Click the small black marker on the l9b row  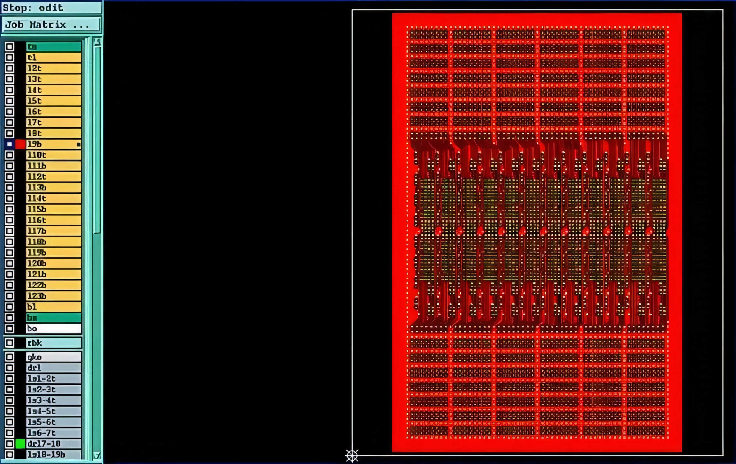coord(78,144)
